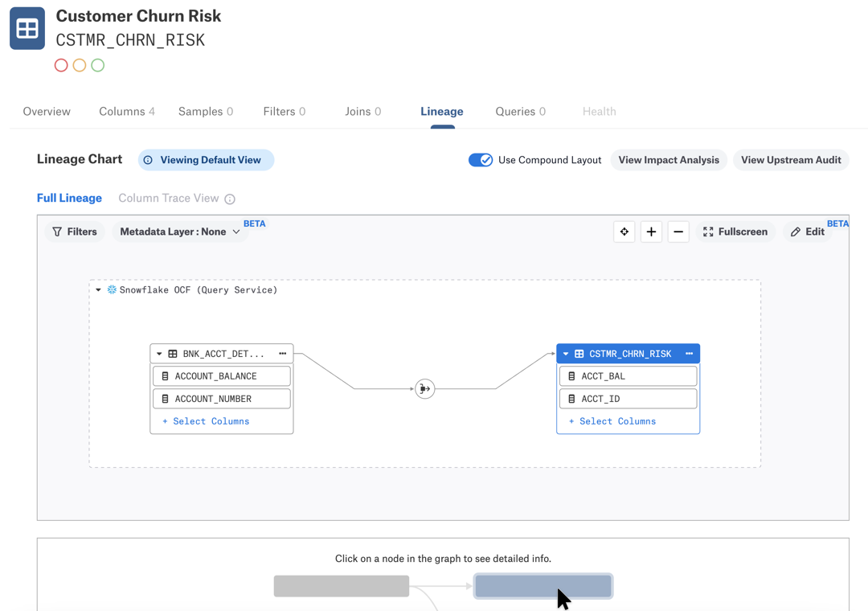Click the info icon beside Column Trace View
The image size is (868, 611).
(x=230, y=199)
